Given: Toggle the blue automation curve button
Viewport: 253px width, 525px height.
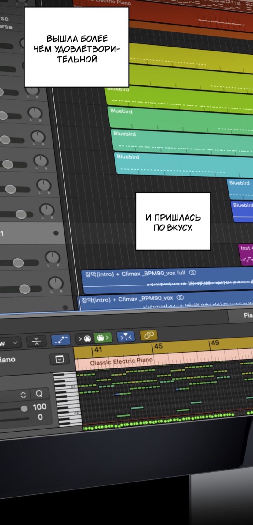Looking at the screenshot, I should click(x=61, y=340).
